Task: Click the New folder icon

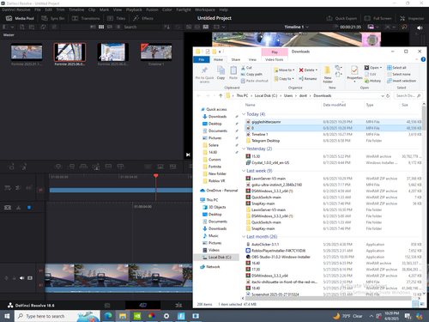Action: click(x=328, y=75)
